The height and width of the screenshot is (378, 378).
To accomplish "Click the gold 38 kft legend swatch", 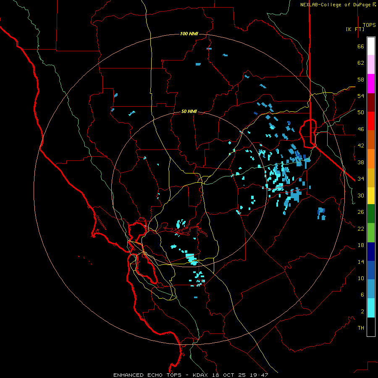I will pyautogui.click(x=371, y=178).
